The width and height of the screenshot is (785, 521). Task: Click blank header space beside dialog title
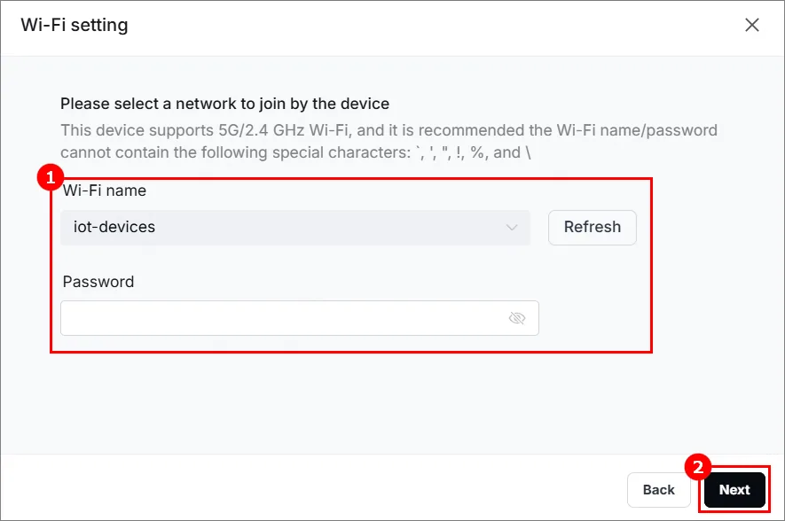430,26
